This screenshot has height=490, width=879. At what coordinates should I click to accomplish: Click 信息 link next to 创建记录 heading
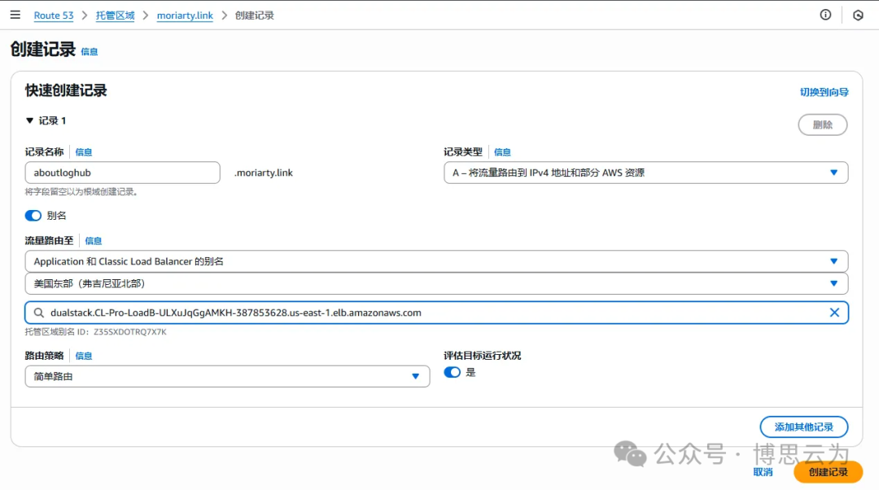pos(90,51)
